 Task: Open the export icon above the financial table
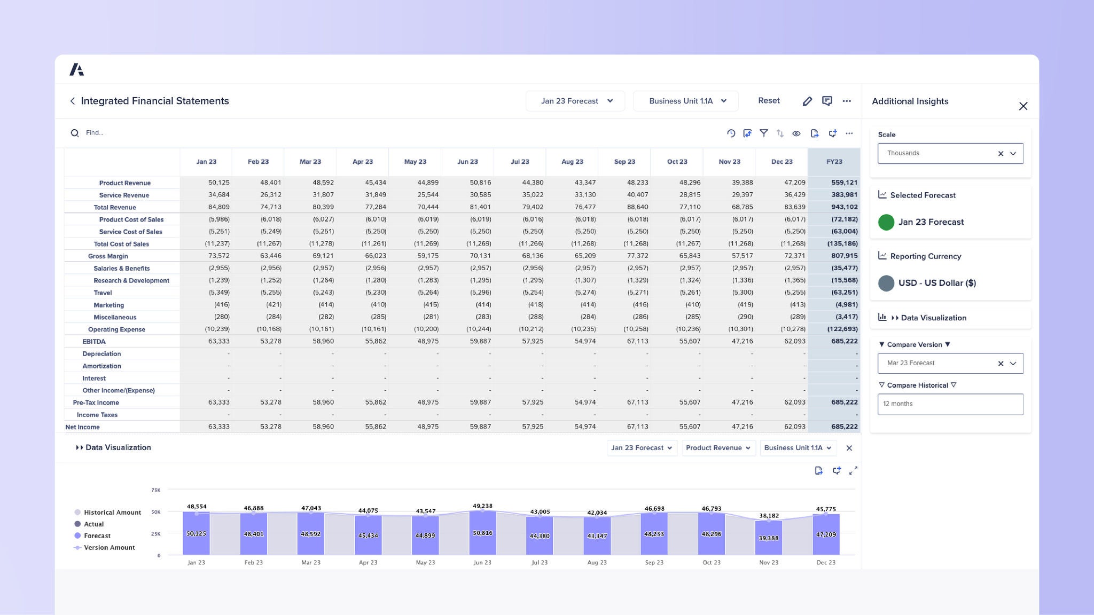(x=815, y=133)
